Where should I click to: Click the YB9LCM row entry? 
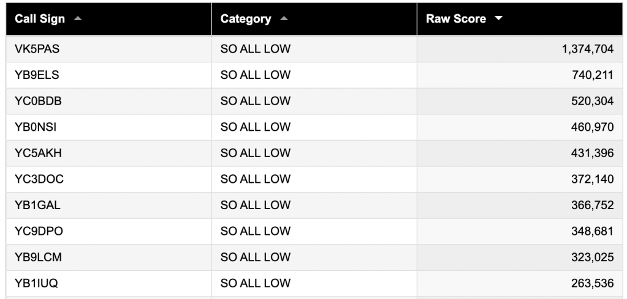[38, 257]
